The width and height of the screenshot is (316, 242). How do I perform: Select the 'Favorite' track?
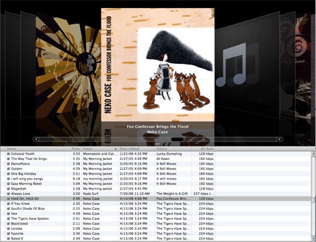point(17,233)
